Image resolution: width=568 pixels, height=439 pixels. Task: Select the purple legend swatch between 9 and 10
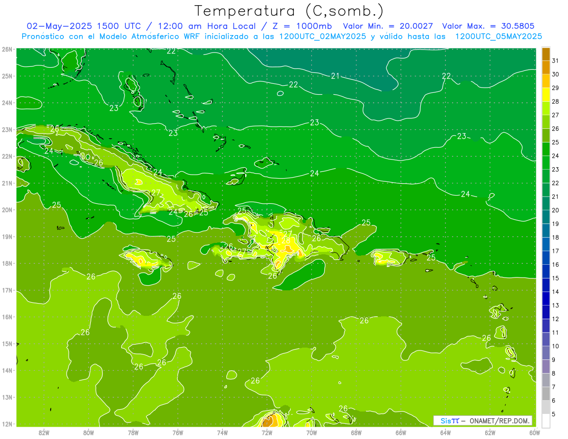546,353
